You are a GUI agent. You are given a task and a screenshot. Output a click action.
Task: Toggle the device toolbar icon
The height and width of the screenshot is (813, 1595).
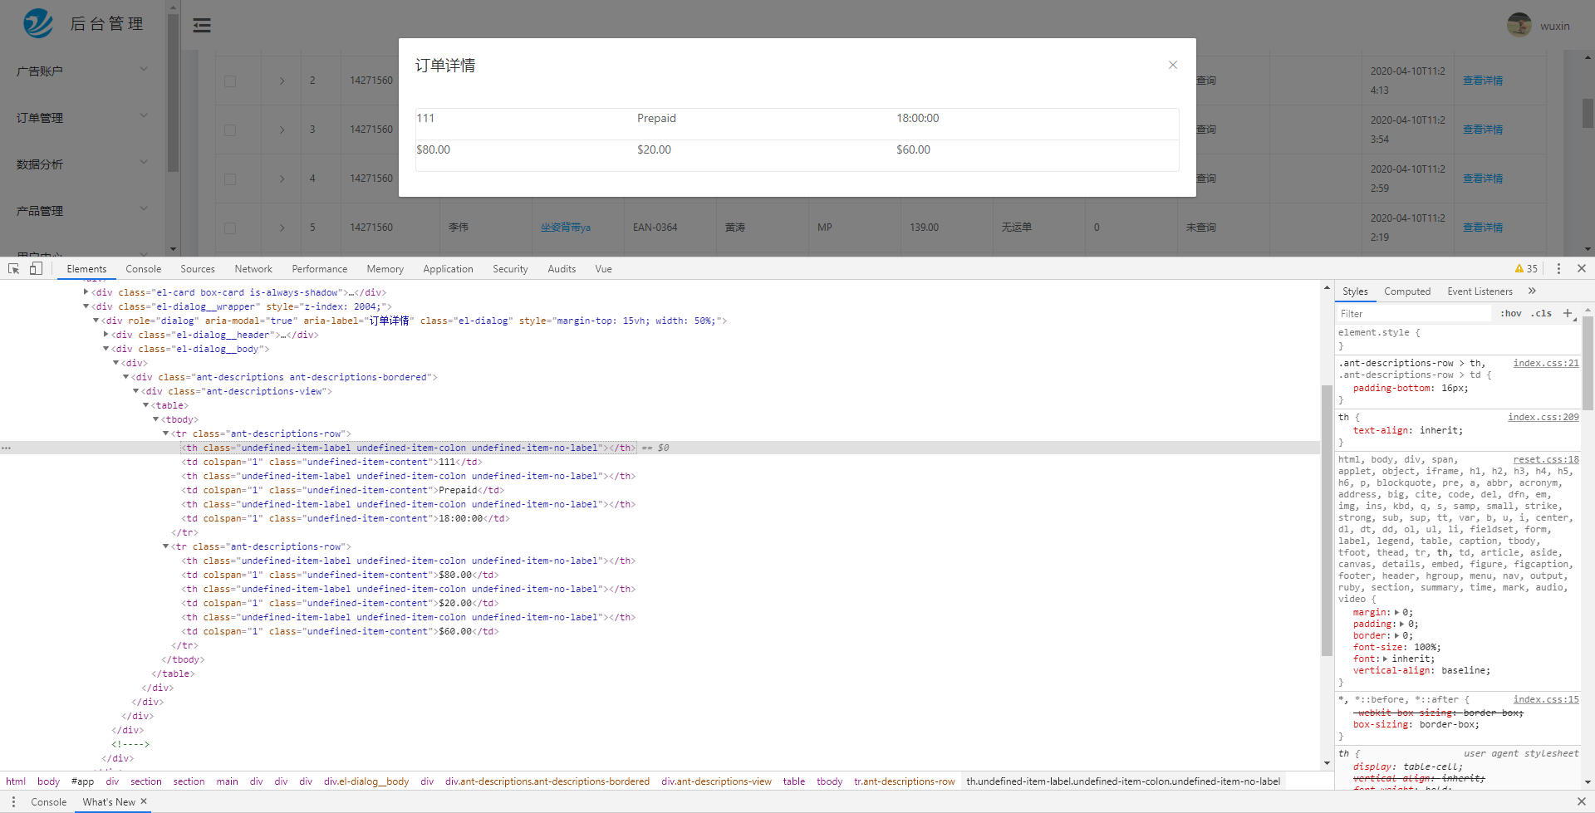click(x=35, y=269)
